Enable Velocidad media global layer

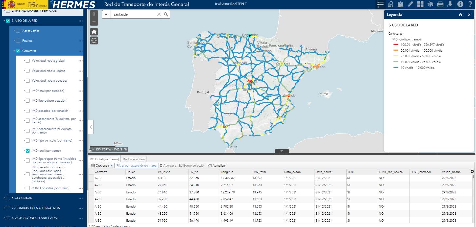pyautogui.click(x=28, y=61)
